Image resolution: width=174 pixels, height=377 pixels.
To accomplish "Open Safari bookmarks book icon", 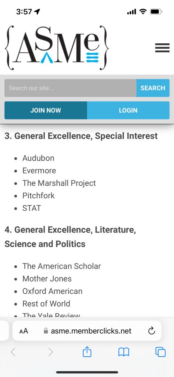I will click(x=124, y=352).
